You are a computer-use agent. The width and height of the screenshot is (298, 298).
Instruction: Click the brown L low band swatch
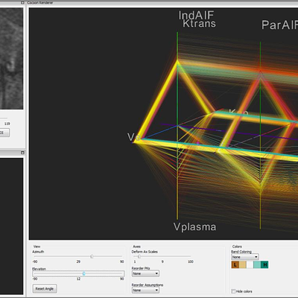pos(235,264)
